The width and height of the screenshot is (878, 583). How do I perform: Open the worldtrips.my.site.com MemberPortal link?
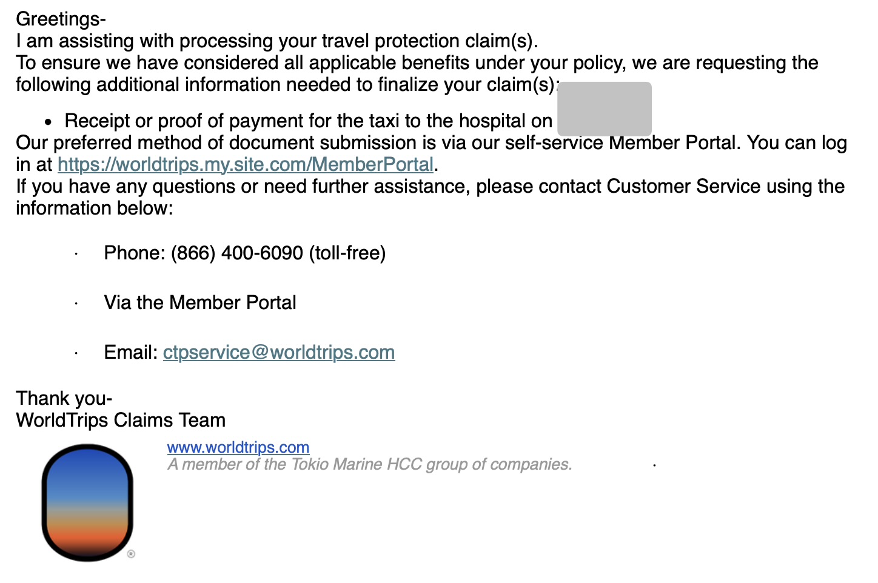pos(246,164)
